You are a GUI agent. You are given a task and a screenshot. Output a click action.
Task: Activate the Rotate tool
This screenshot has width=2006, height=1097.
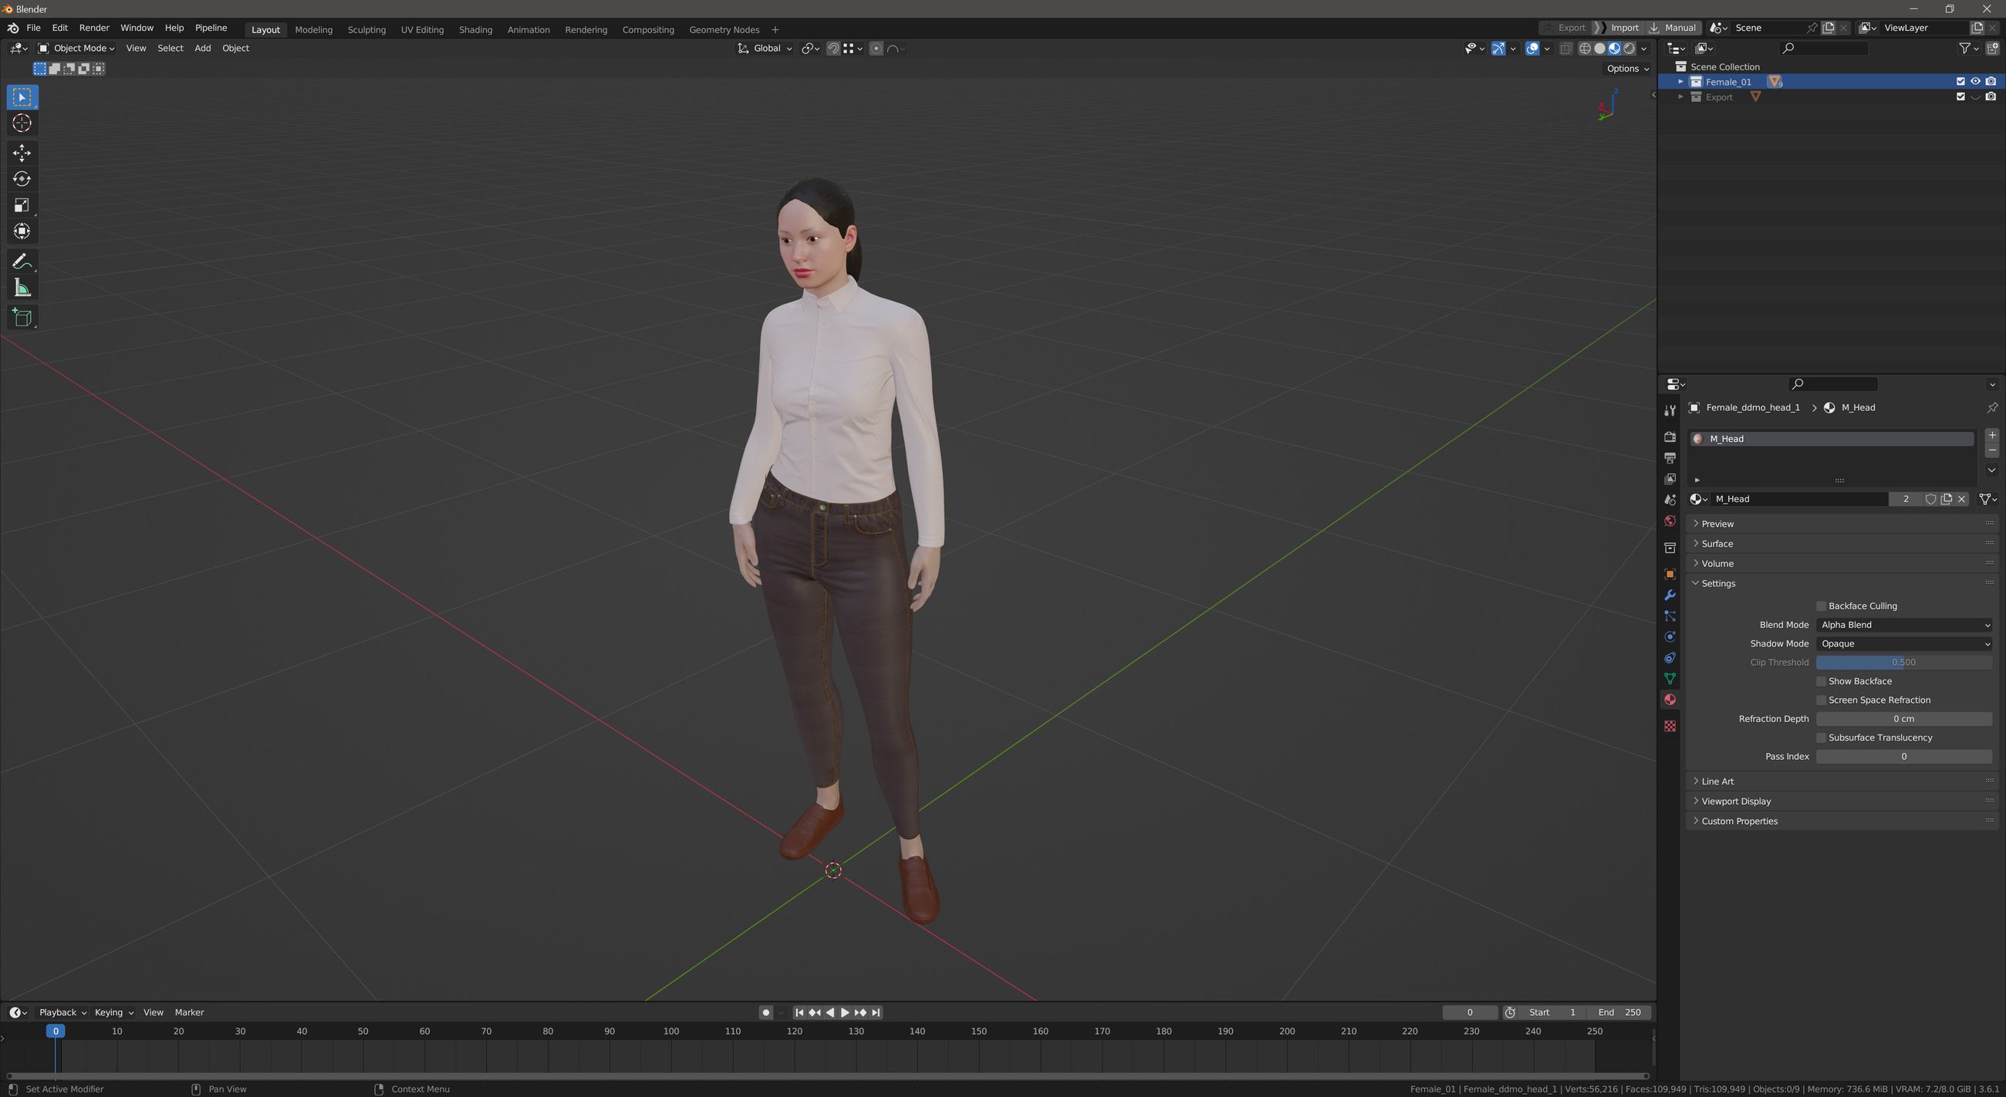pos(22,179)
